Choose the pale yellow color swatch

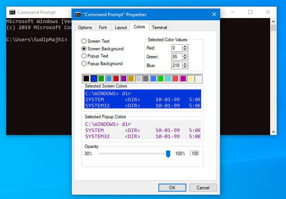[190, 78]
